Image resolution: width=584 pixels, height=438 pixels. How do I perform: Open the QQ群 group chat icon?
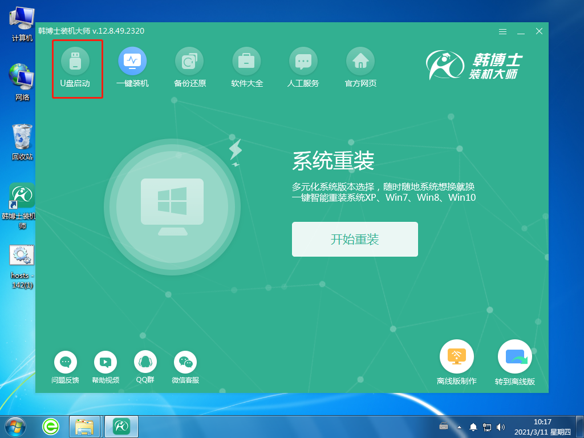coord(145,362)
